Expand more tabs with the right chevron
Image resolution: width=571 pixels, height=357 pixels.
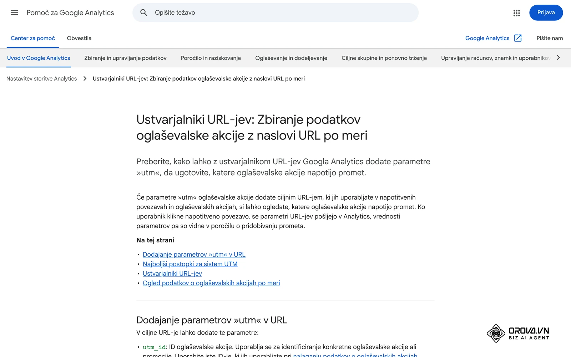pos(559,57)
